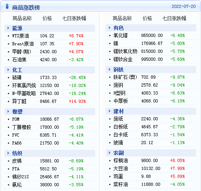Open the 纺织 category heading

17,153
